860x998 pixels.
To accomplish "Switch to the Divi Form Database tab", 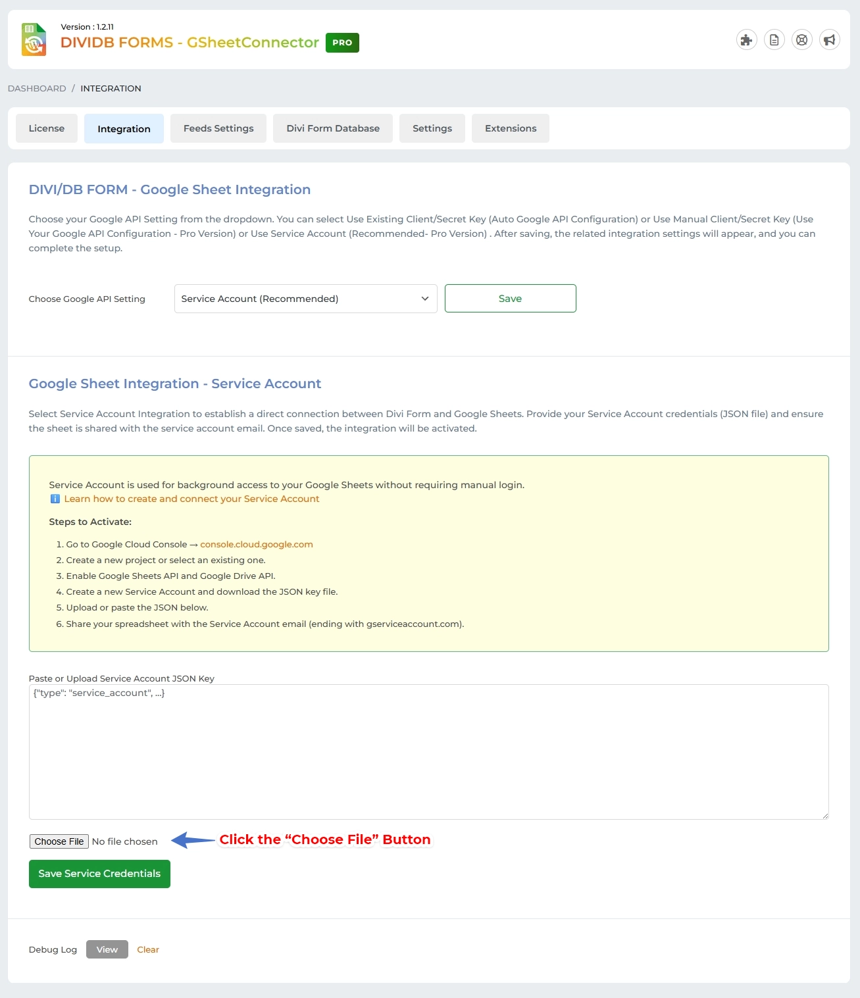I will coord(332,128).
